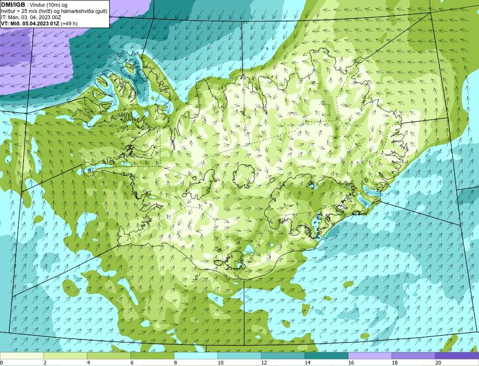The width and height of the screenshot is (479, 366).
Task: Click the olive green 6–8 m/s legend swatch
Action: (x=152, y=355)
